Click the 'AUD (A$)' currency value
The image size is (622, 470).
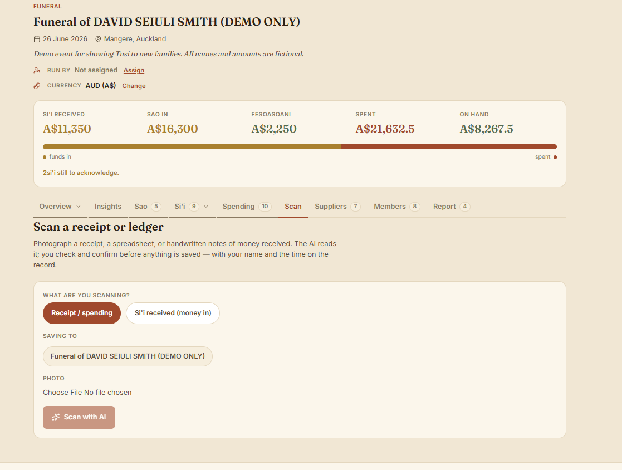(101, 86)
